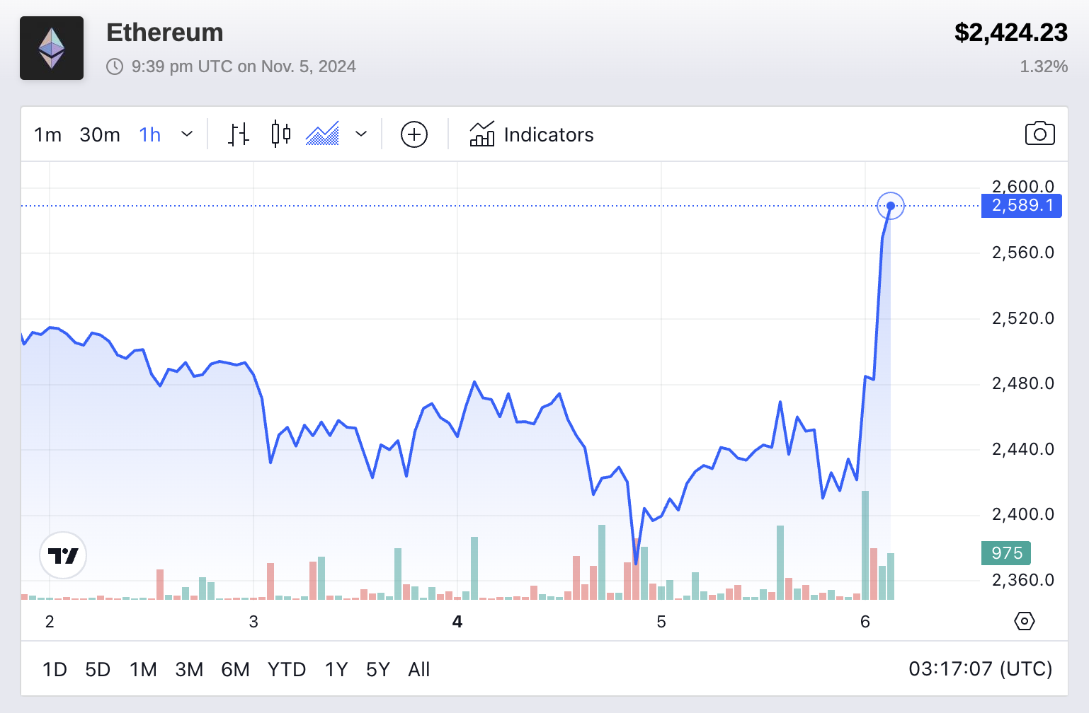This screenshot has height=713, width=1089.
Task: Click the TradingView logo watermark
Action: pyautogui.click(x=62, y=556)
